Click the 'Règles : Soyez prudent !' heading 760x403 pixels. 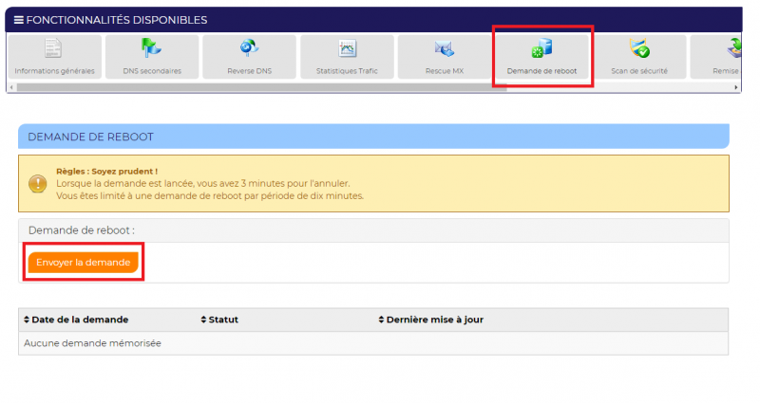(106, 172)
